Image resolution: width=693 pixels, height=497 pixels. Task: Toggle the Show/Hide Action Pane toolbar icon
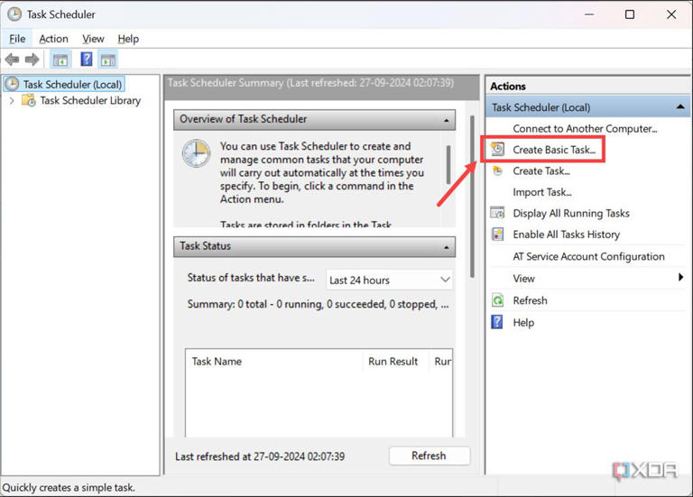108,60
